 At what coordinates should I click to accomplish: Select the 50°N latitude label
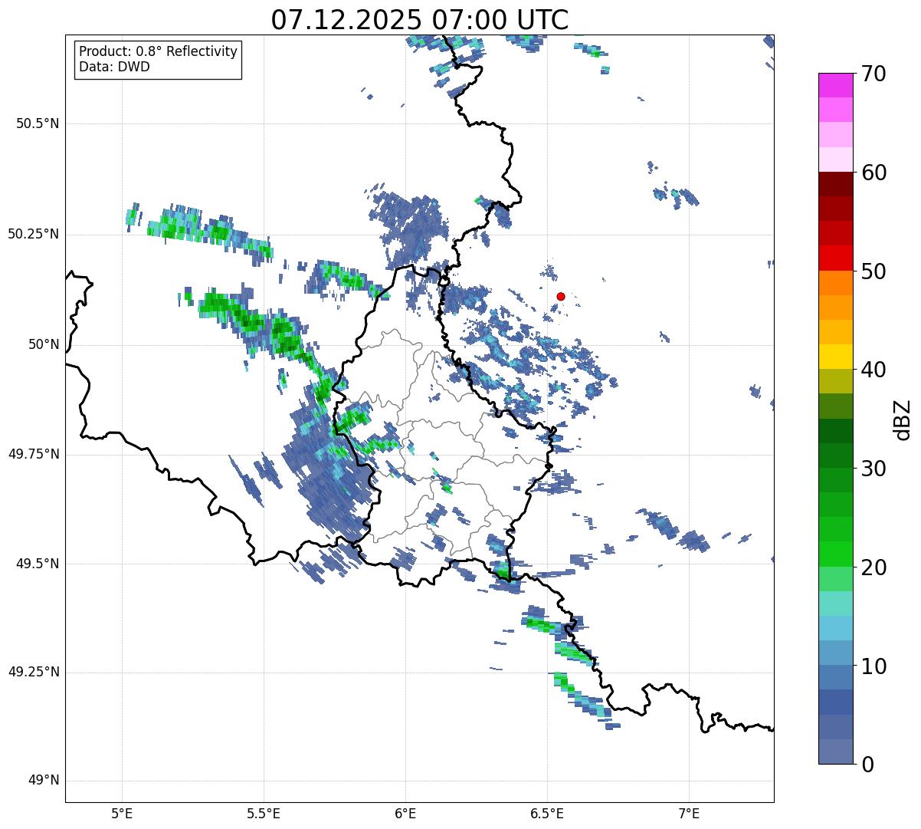click(44, 344)
